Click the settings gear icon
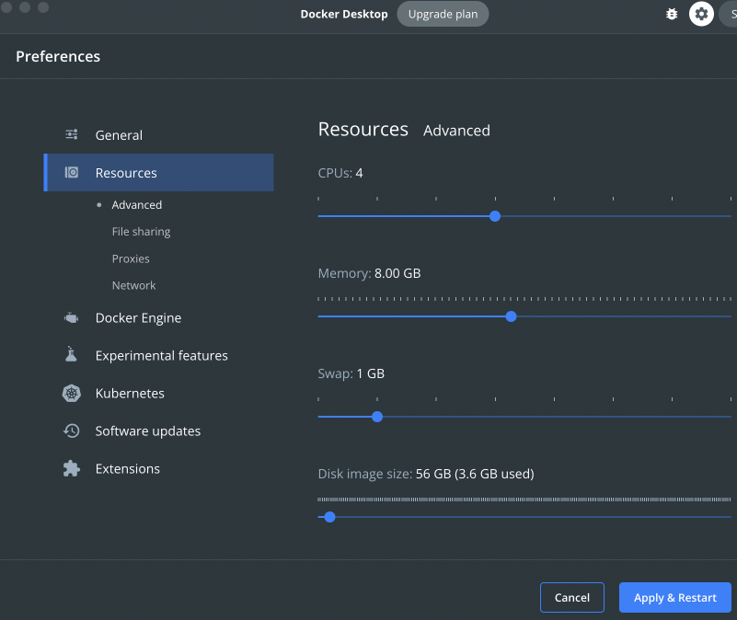Image resolution: width=737 pixels, height=620 pixels. 701,14
